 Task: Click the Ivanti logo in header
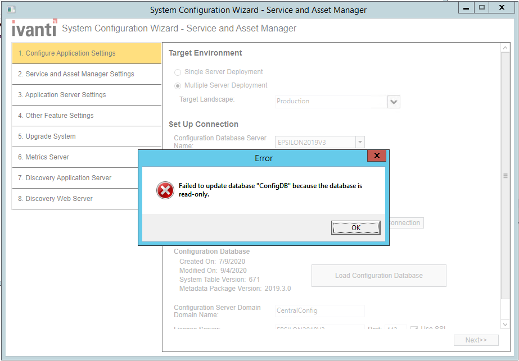click(x=34, y=28)
